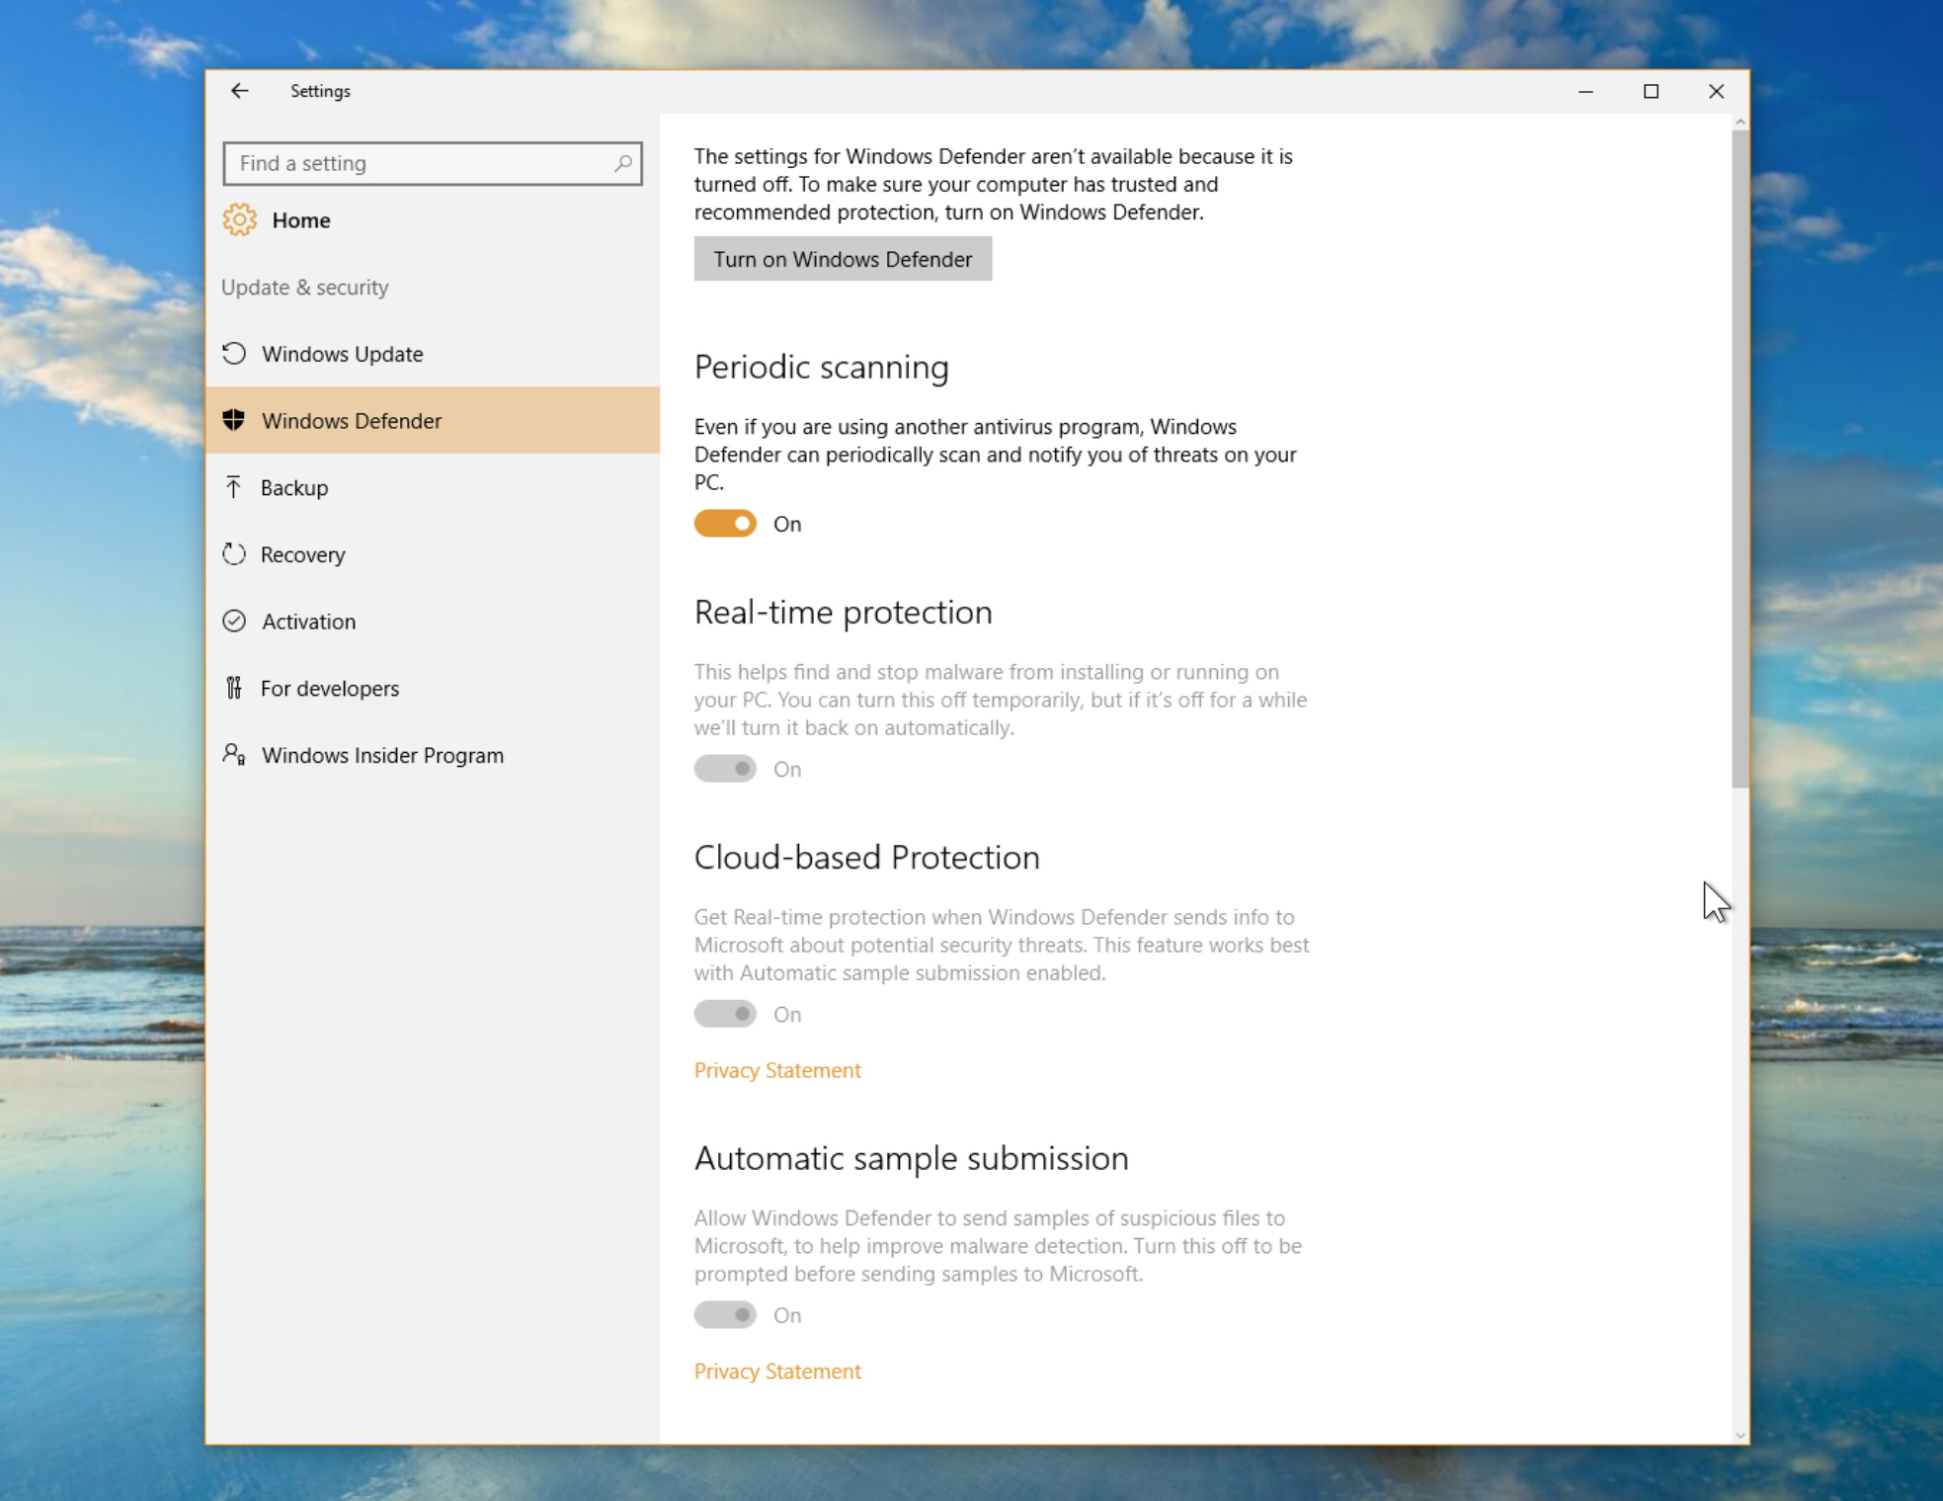Viewport: 1943px width, 1501px height.
Task: Open Privacy Statement under Cloud-based Protection
Action: (x=777, y=1070)
